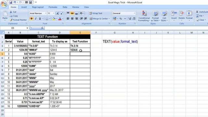208x117 pixels.
Task: Open Conditional Formatting menu
Action: 144,16
